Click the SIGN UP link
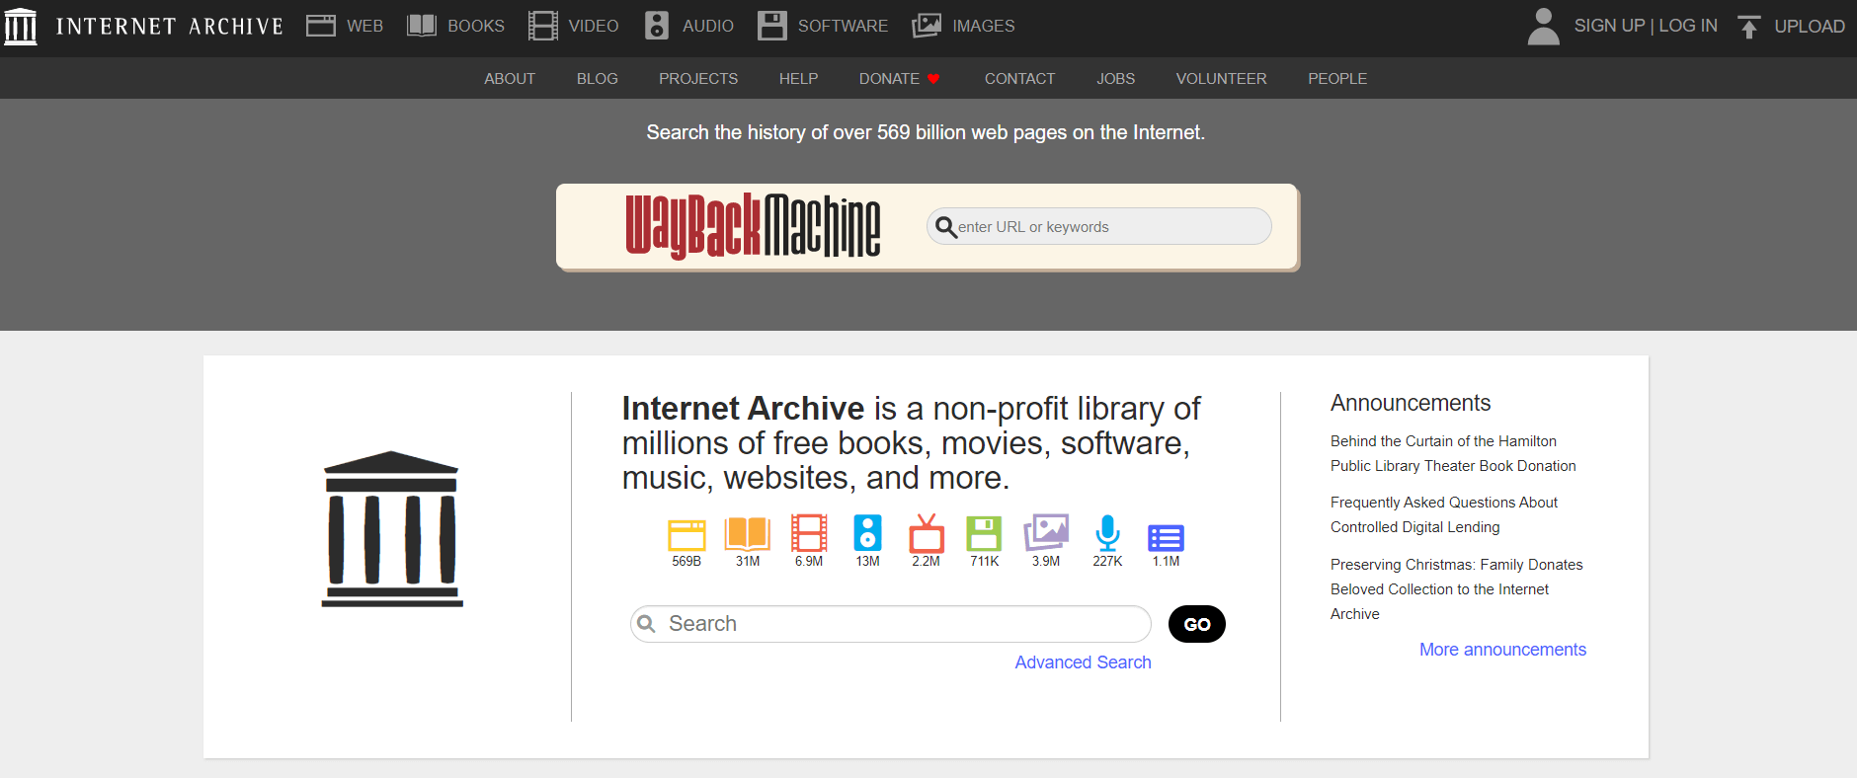 click(x=1609, y=26)
